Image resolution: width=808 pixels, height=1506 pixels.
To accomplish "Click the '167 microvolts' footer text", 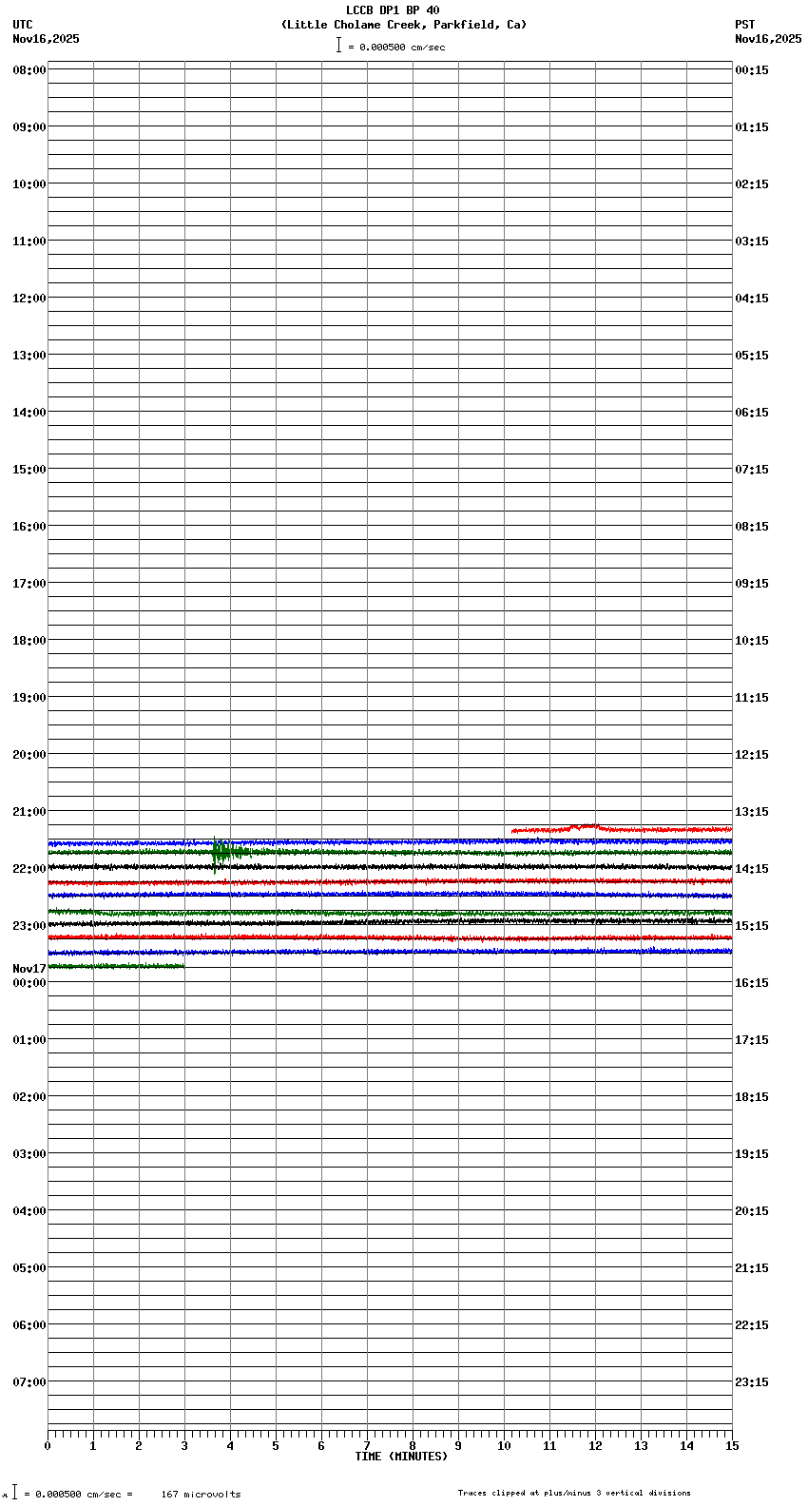I will [201, 1495].
